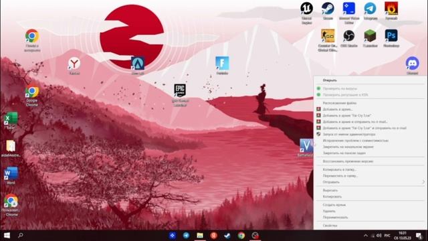Select the Fortnite desktop shortcut
Screen dimensions: 428x241
pyautogui.click(x=222, y=66)
